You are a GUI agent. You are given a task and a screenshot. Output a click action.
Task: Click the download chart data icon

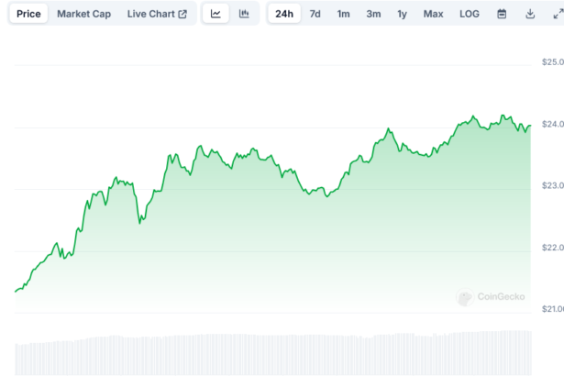530,14
